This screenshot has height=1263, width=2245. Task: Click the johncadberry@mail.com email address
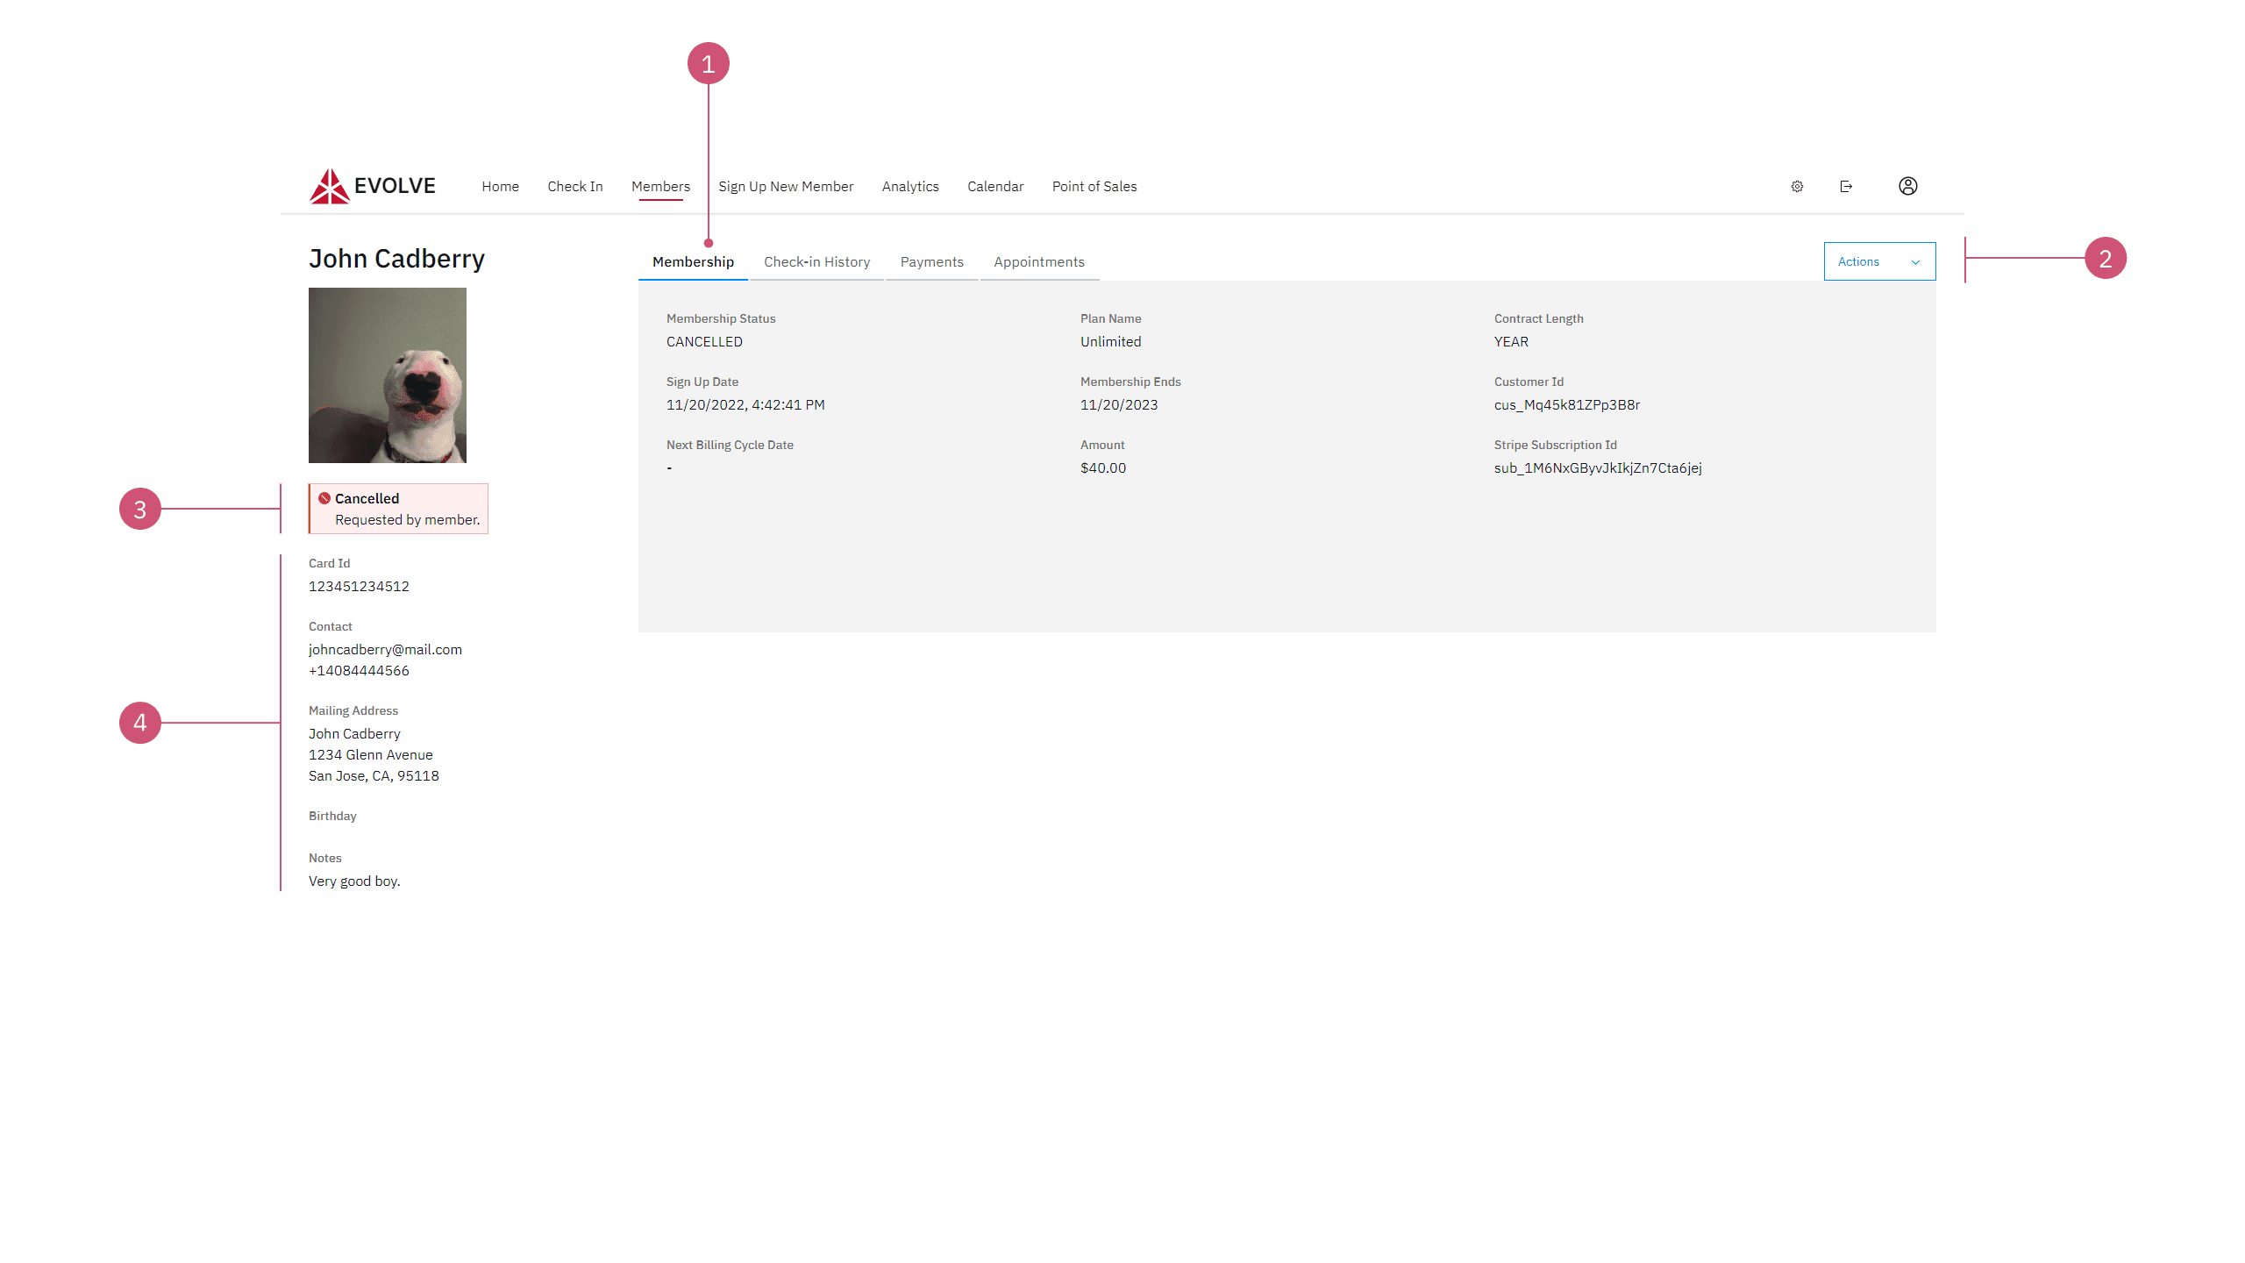[385, 649]
